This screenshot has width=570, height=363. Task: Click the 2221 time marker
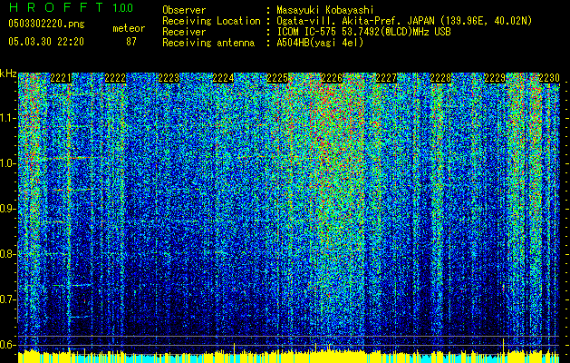(x=61, y=78)
